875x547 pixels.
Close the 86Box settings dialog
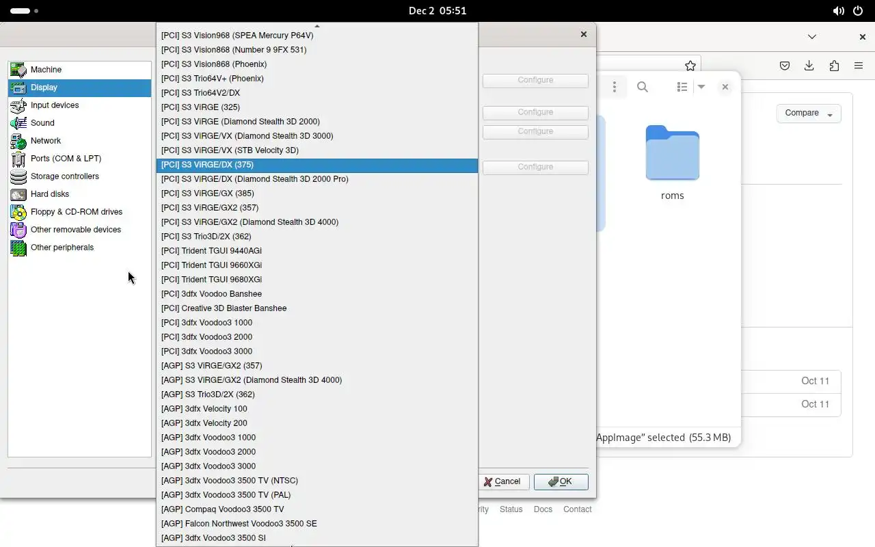click(x=583, y=34)
